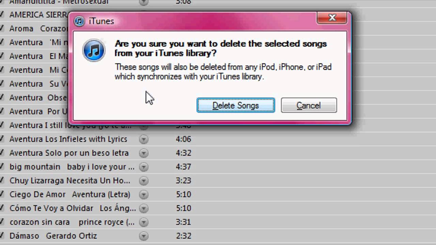Click the 4:32 duration of Solo por un beso
Viewport: 436px width, 245px height.
183,153
